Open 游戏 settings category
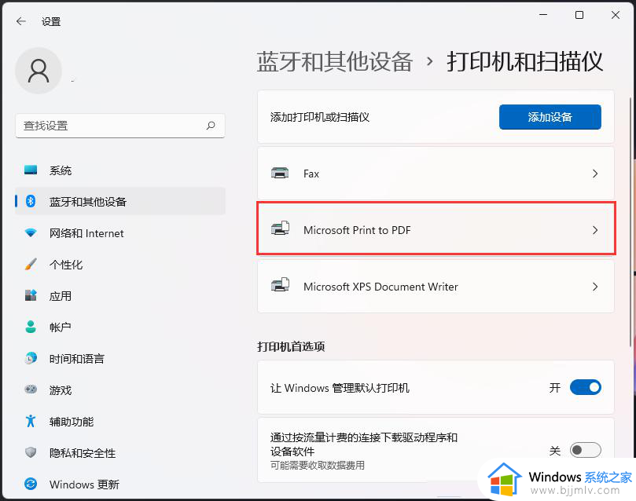The image size is (636, 501). tap(120, 390)
